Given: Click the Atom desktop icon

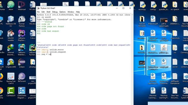Looking at the screenshot, I should [x=11, y=6].
